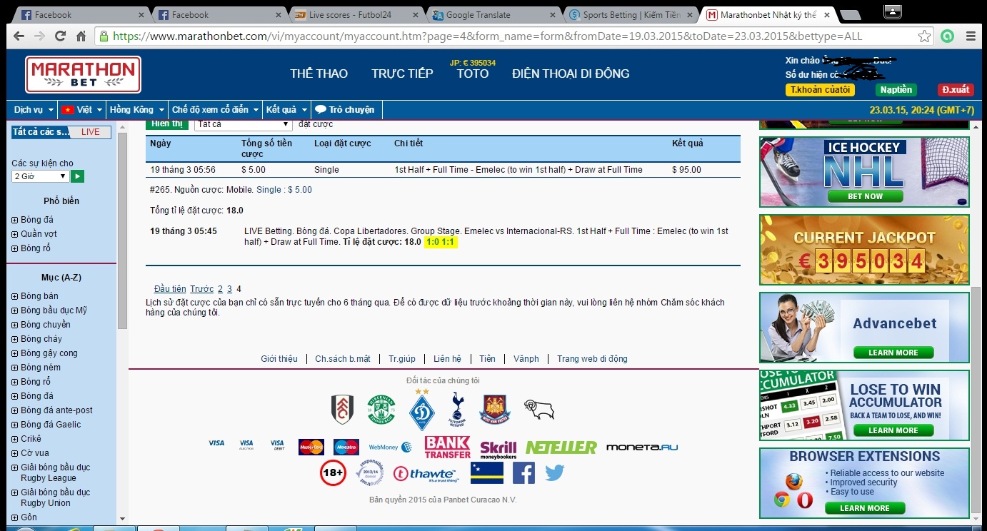Click the Skrill Moneybookers logo
The image size is (987, 531).
[498, 448]
